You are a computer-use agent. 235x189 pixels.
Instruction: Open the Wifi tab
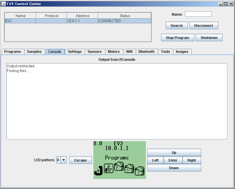[x=129, y=52]
